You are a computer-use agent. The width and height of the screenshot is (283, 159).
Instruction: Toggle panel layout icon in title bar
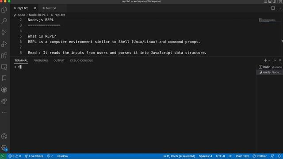tap(270, 1)
